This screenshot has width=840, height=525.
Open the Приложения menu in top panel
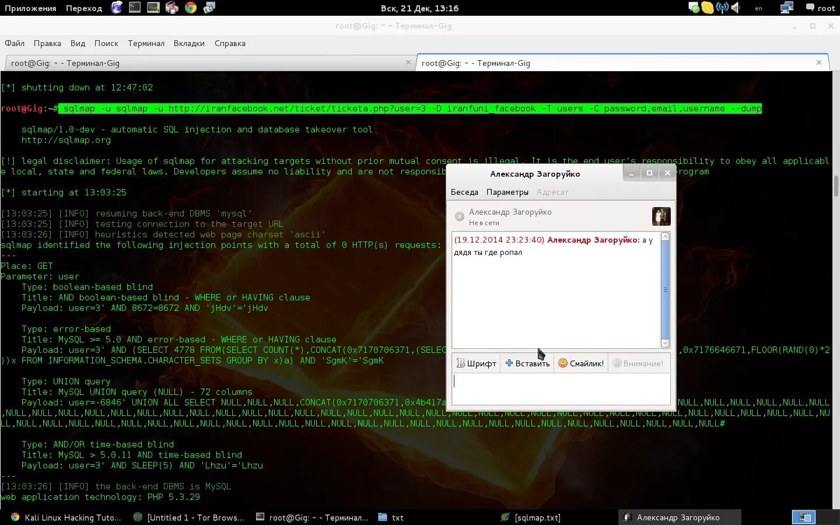click(30, 8)
